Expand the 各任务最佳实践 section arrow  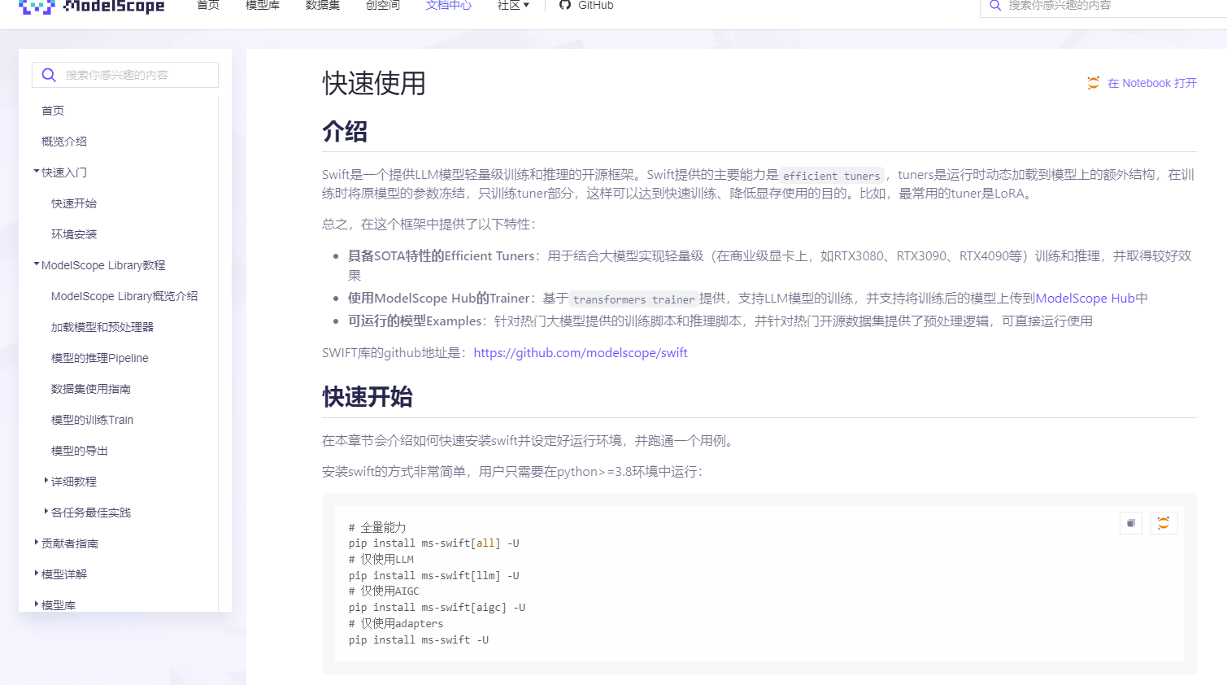pos(46,512)
